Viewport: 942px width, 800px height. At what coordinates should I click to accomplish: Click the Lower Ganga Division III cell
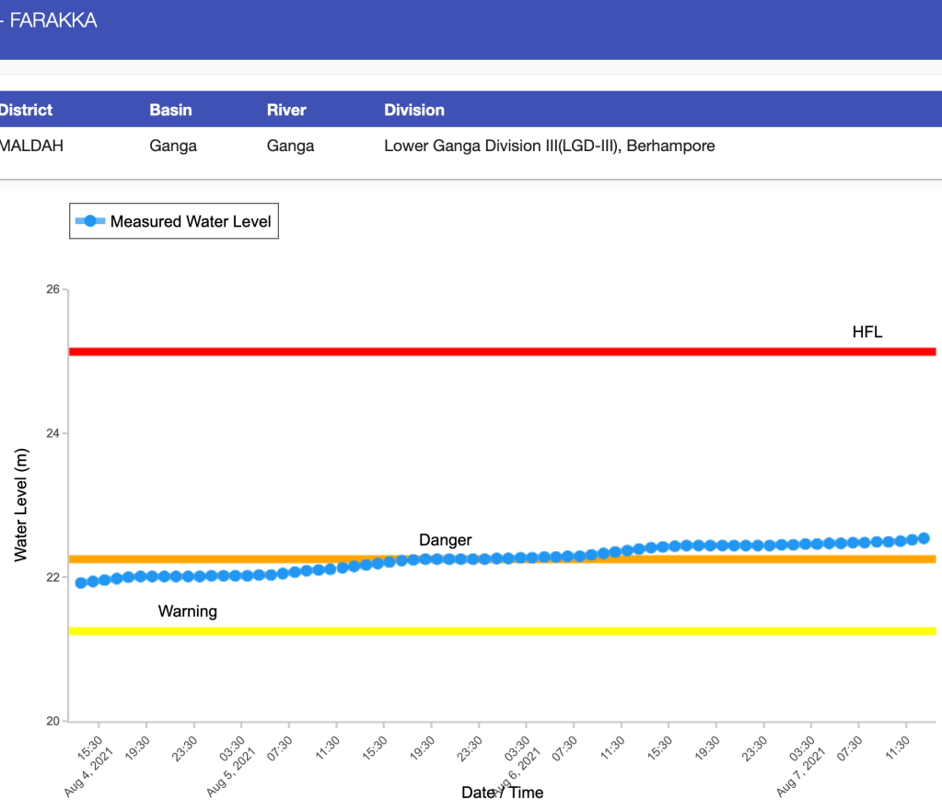click(x=549, y=146)
